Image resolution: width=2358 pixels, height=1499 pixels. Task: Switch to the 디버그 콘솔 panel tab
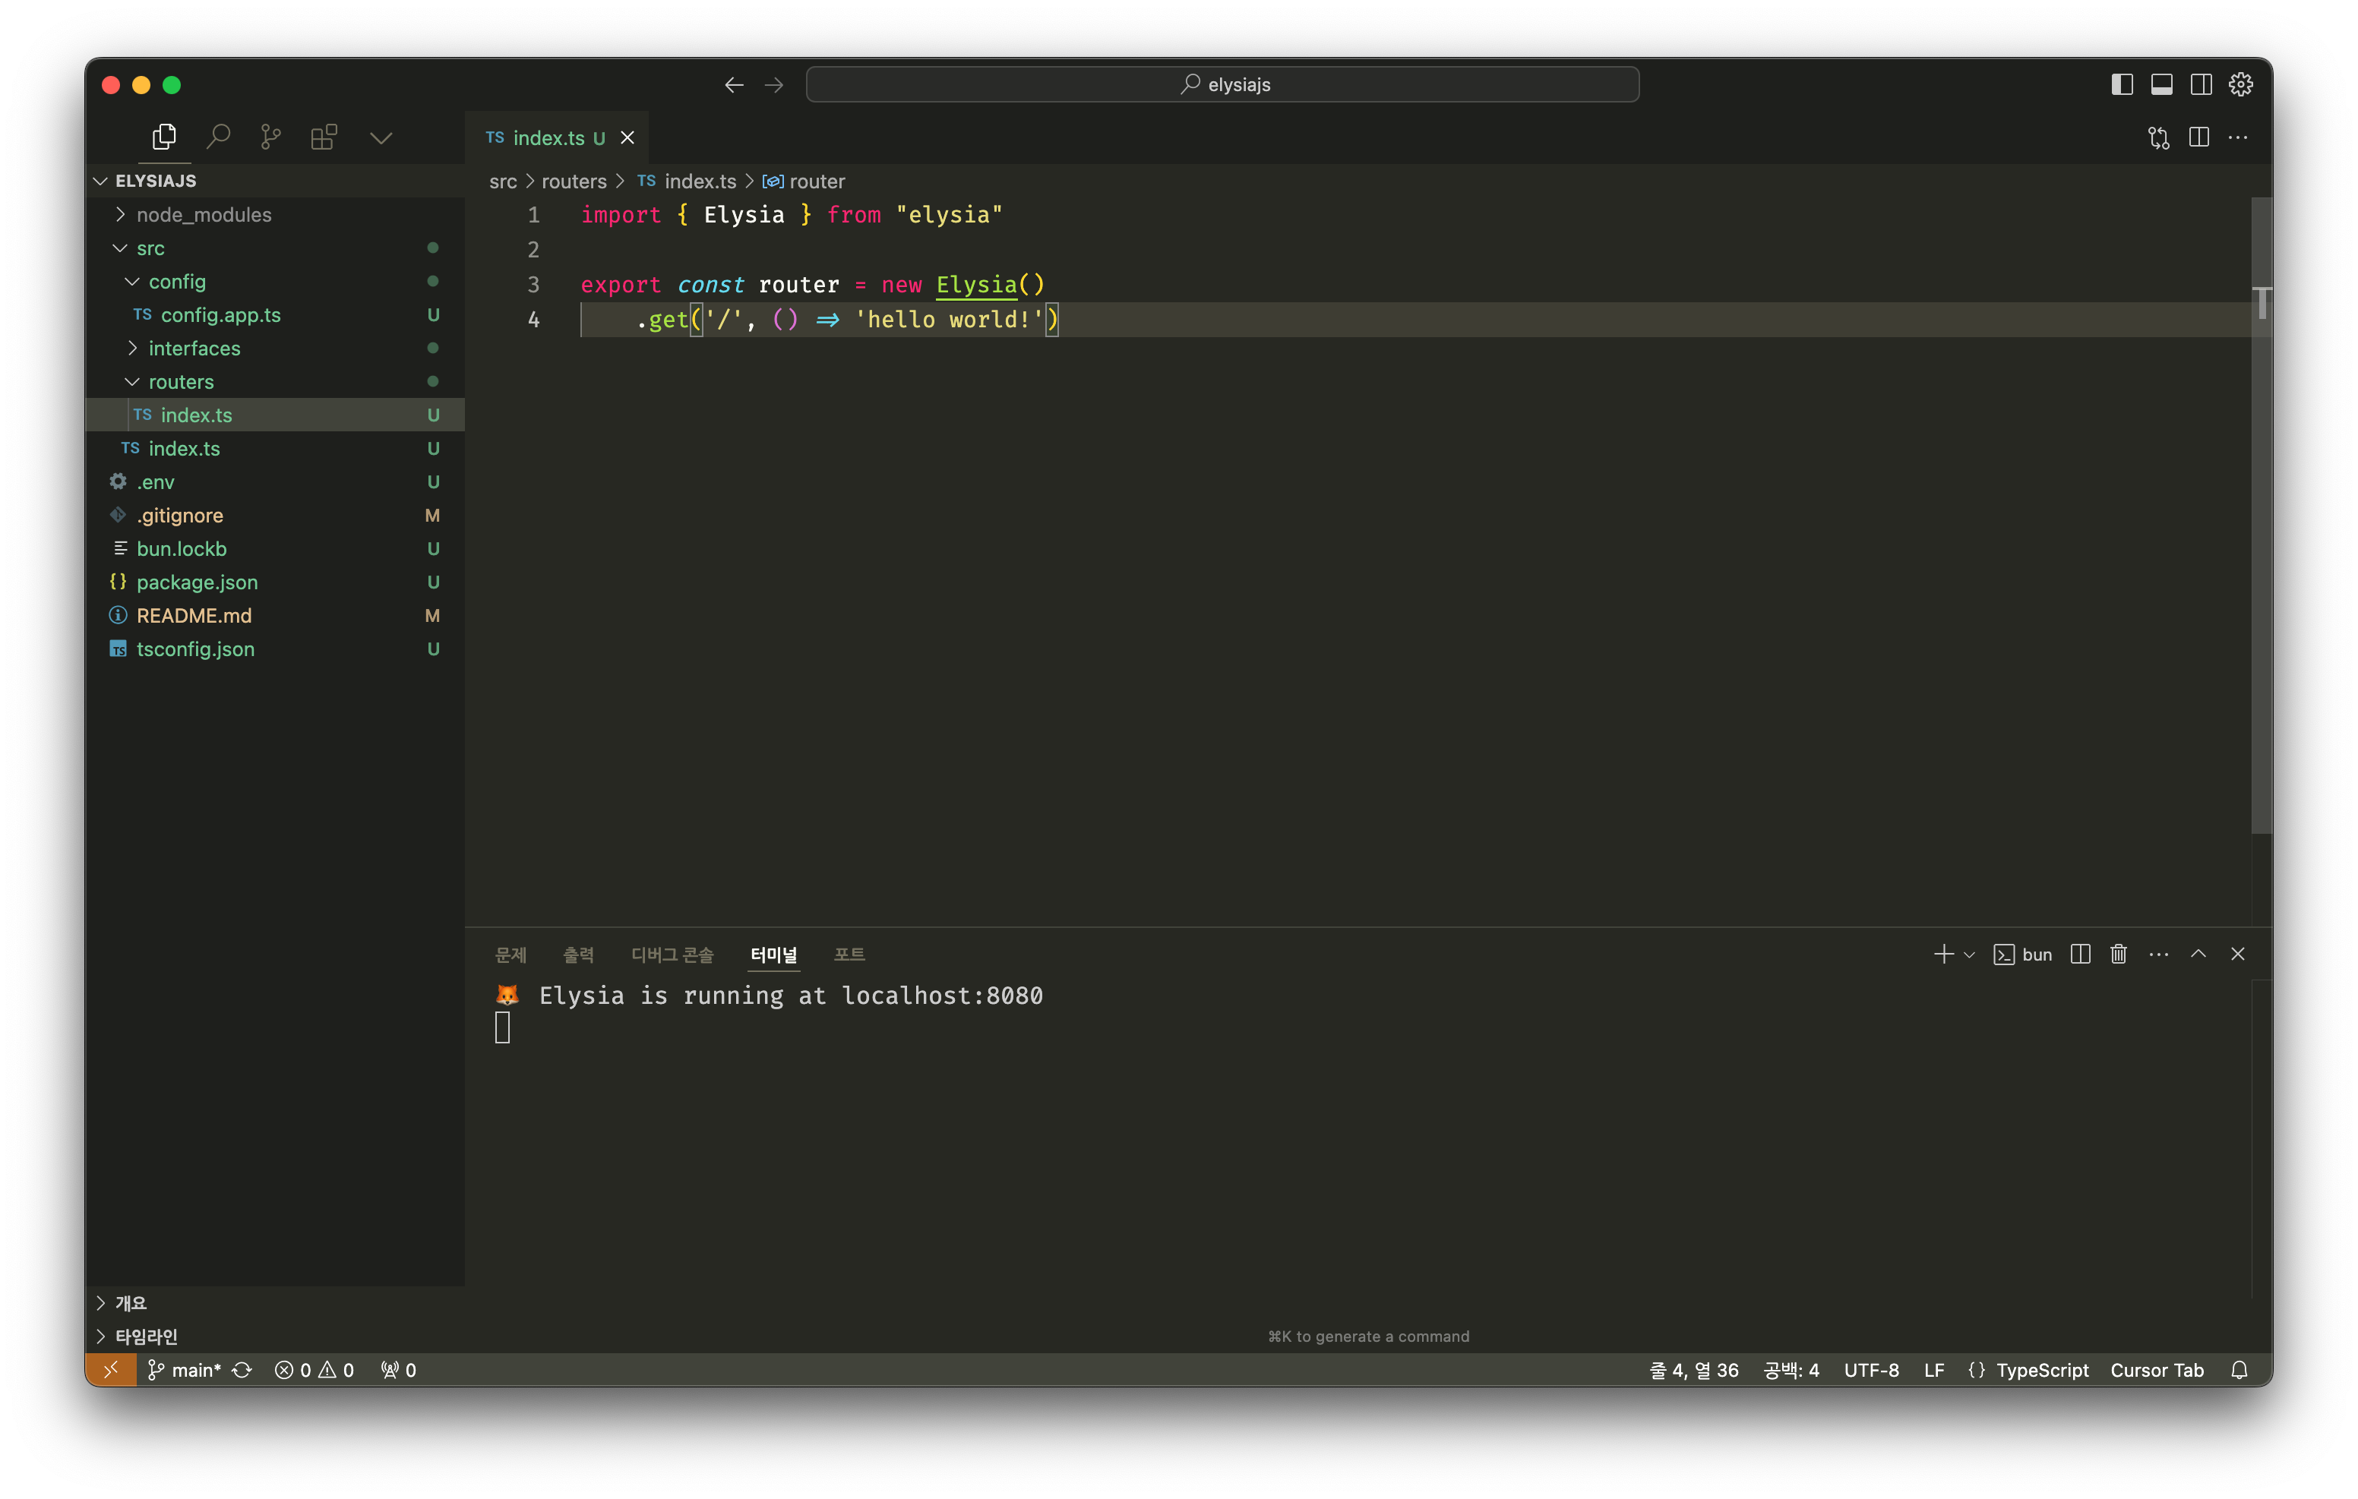pyautogui.click(x=672, y=955)
